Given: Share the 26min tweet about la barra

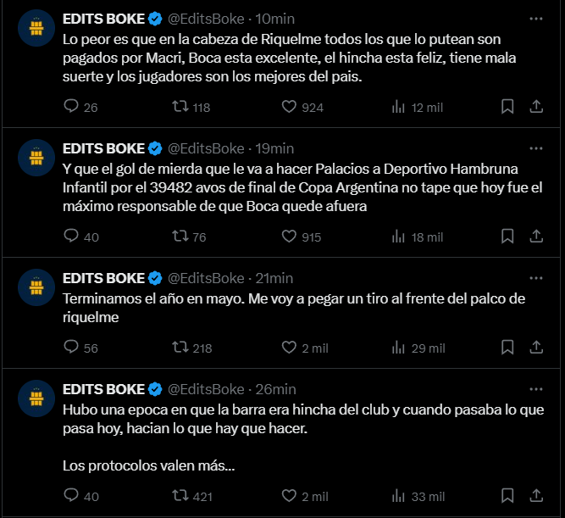Looking at the screenshot, I should click(x=536, y=495).
